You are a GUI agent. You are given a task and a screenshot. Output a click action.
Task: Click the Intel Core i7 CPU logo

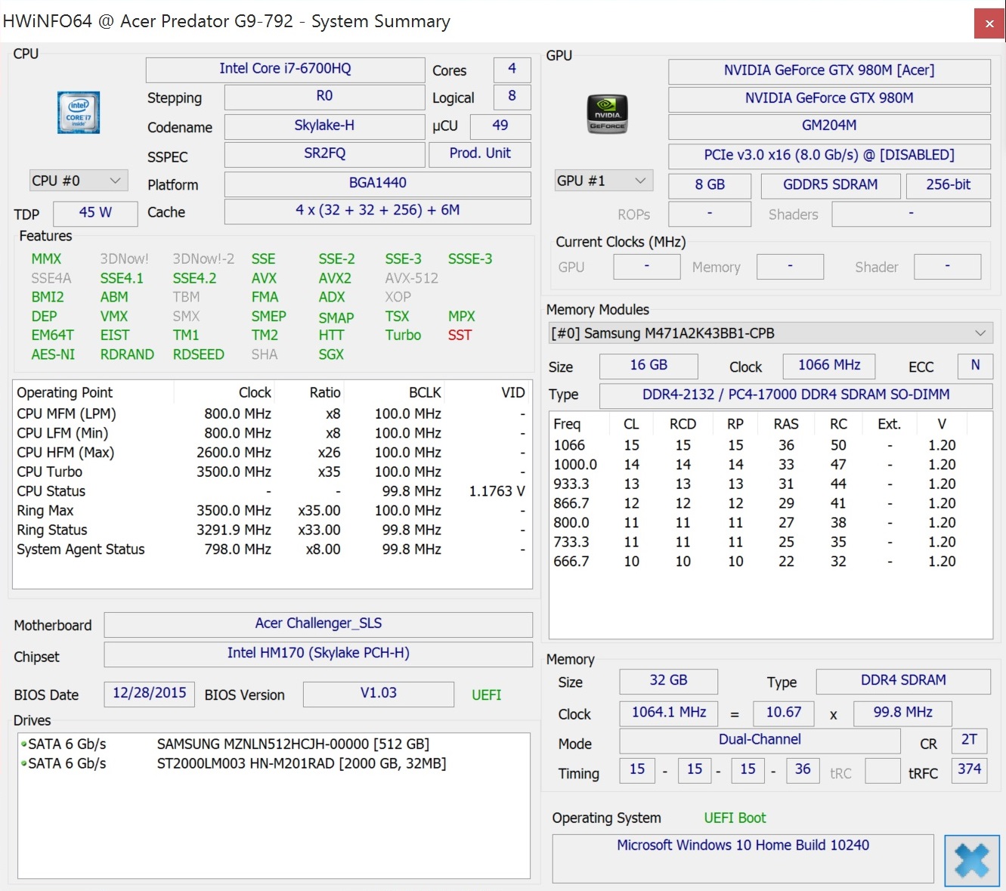[79, 112]
